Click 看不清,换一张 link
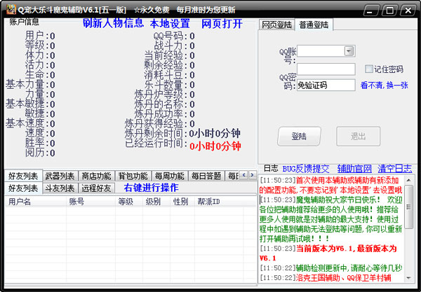Screen dimensions: 421x292 (385, 85)
